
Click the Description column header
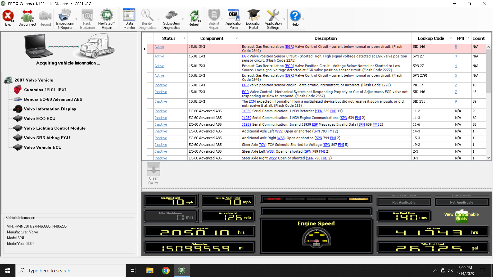pos(326,38)
